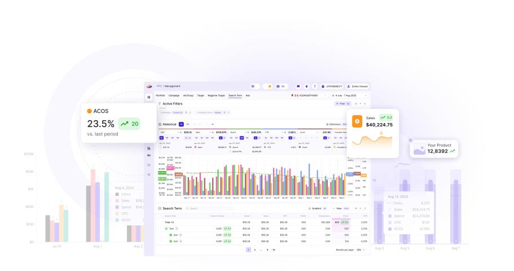Go to page 2 in pagination
This screenshot has height=271, width=514.
[x=254, y=249]
